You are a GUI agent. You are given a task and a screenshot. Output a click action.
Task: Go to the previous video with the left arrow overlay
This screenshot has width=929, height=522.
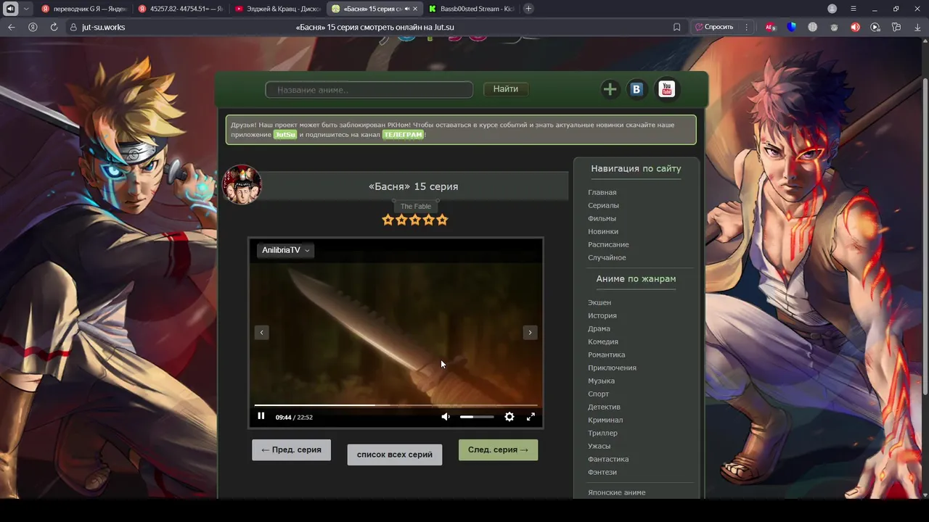click(x=262, y=332)
